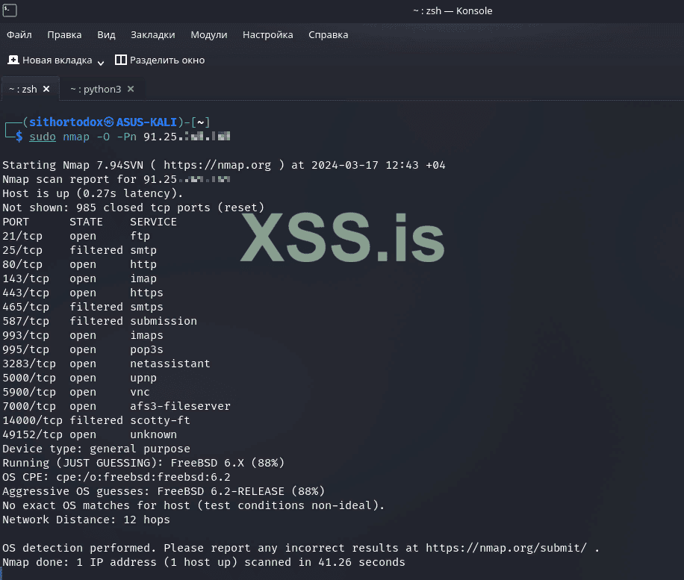The image size is (684, 580).
Task: Open the Справка menu
Action: (x=329, y=35)
